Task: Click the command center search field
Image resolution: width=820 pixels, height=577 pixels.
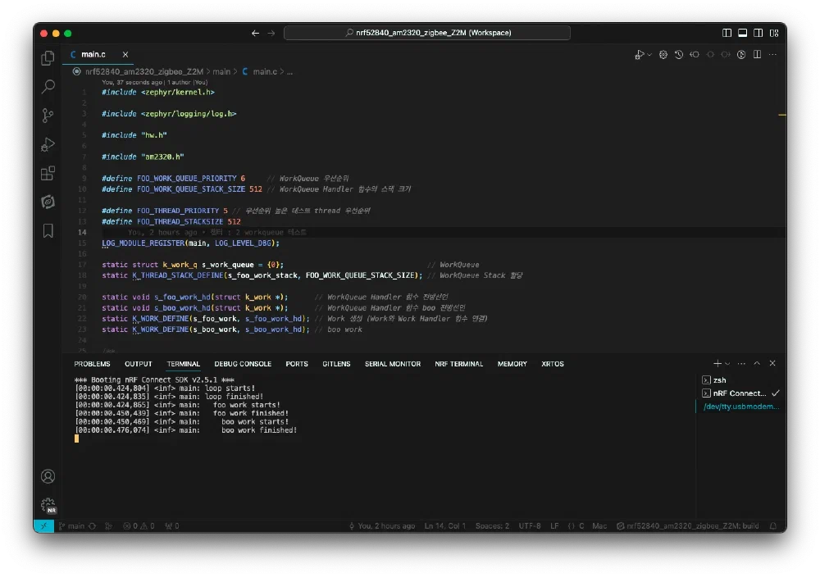Action: (426, 33)
